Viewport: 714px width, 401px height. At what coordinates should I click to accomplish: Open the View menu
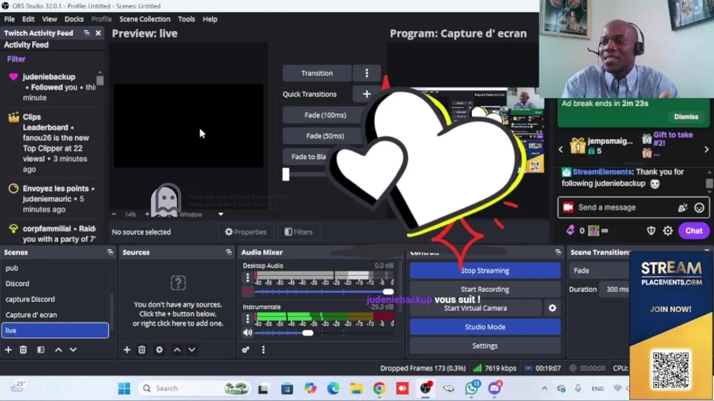[50, 19]
